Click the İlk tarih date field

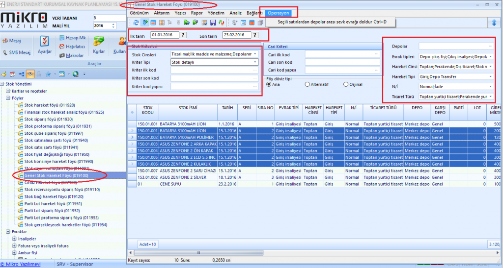click(164, 35)
